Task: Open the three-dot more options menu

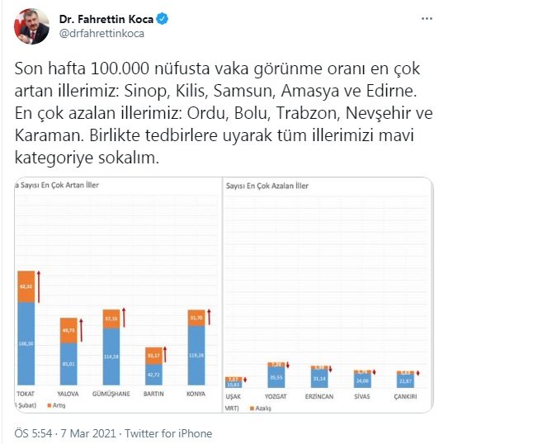Action: pyautogui.click(x=427, y=19)
